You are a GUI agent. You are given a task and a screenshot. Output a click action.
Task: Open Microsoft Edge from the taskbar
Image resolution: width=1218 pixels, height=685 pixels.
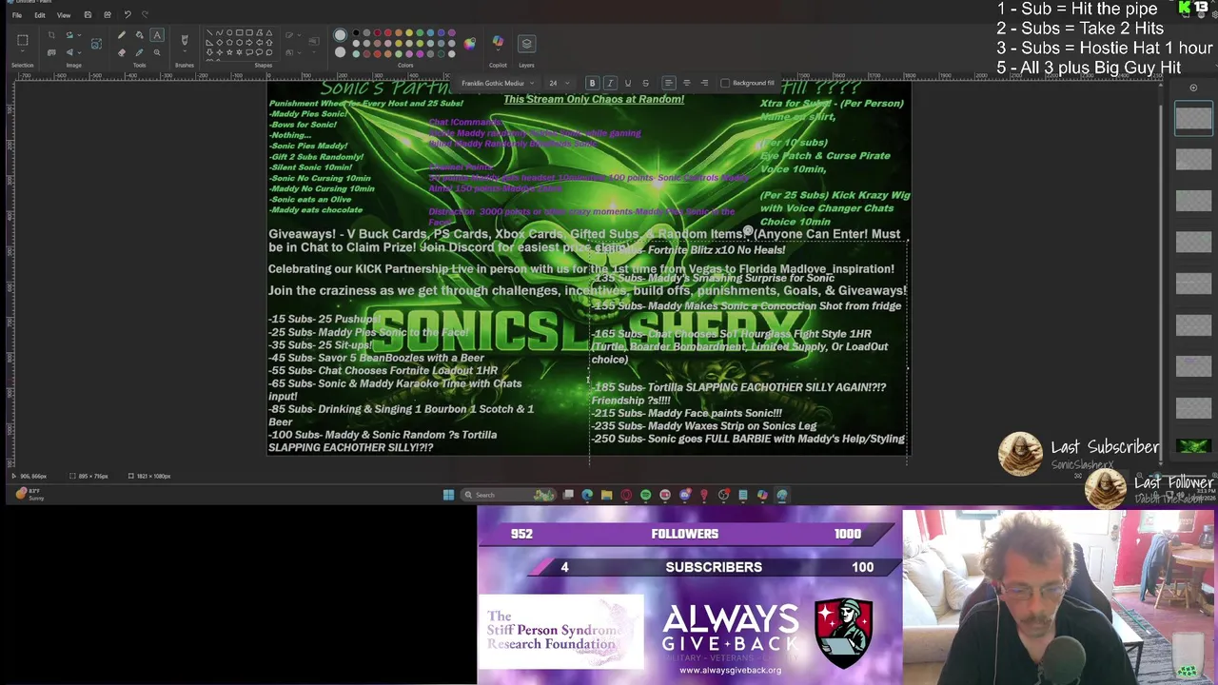point(587,495)
